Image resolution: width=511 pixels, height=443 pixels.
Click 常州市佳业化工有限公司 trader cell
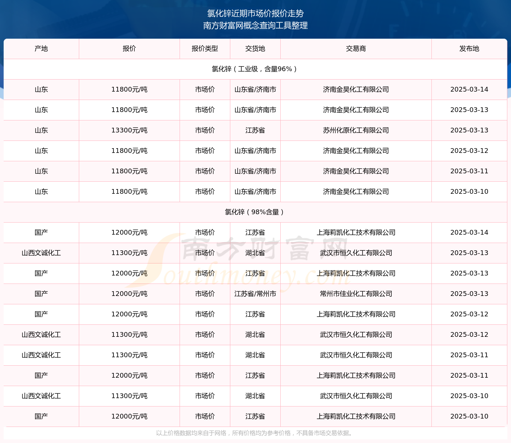pos(356,294)
